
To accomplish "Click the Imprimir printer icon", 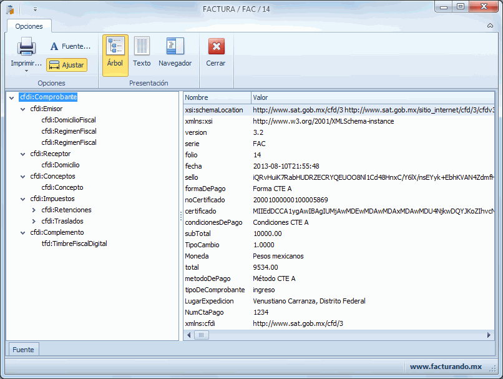I will (26, 47).
